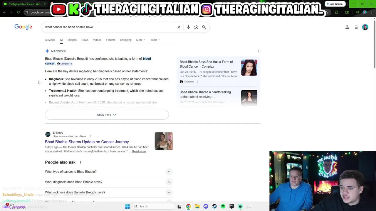The width and height of the screenshot is (376, 211).
Task: Expand the More search filters dropdown
Action: (140, 40)
